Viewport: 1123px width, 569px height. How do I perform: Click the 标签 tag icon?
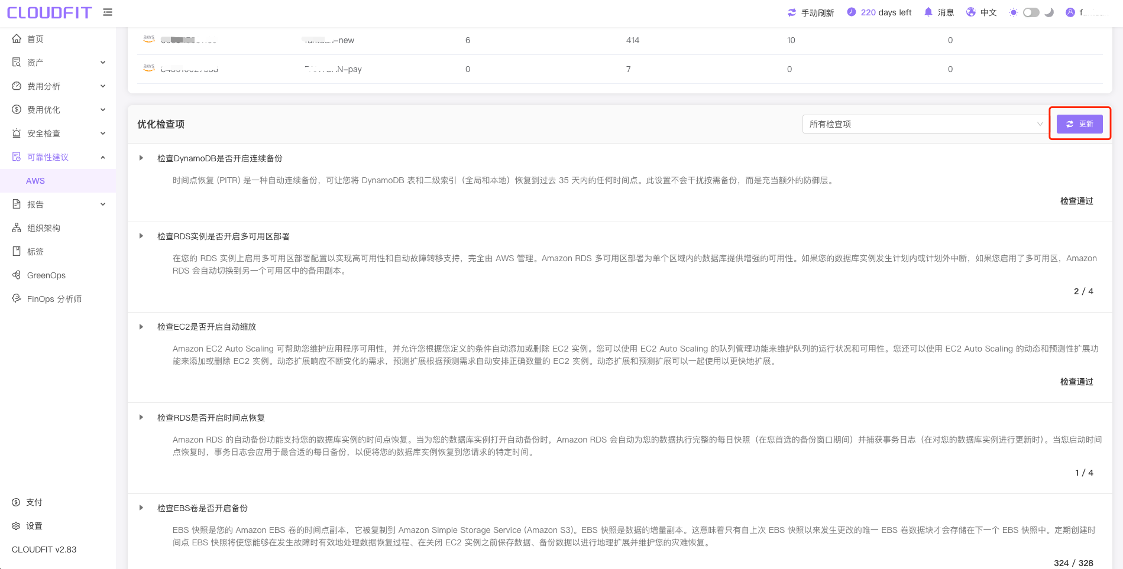tap(17, 251)
